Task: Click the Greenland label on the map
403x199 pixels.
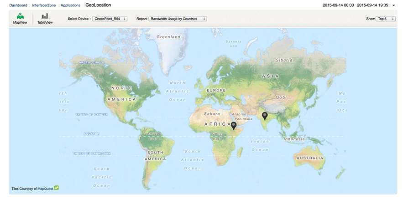Action: [x=168, y=37]
